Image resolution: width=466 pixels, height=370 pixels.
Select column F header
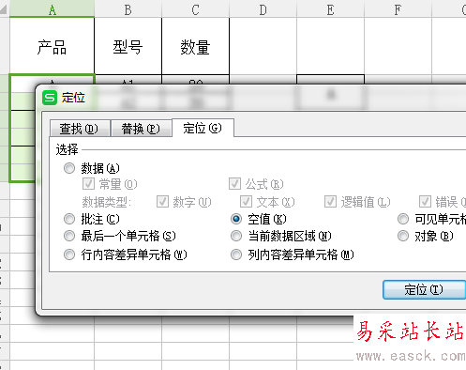click(398, 8)
